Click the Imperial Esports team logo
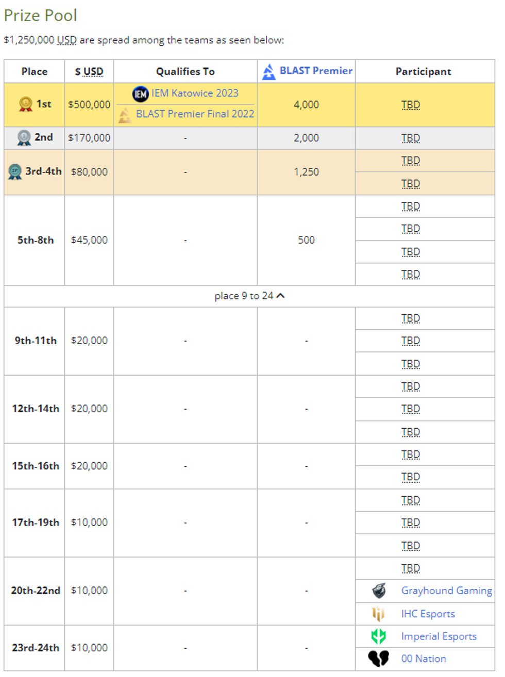This screenshot has height=677, width=505. pyautogui.click(x=379, y=636)
